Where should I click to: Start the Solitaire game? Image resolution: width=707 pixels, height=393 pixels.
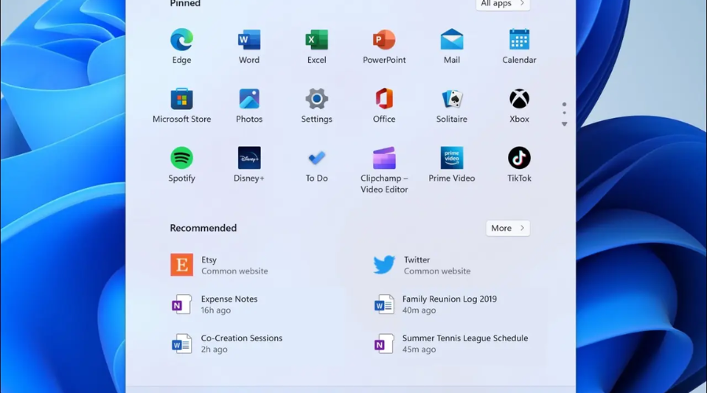click(452, 99)
